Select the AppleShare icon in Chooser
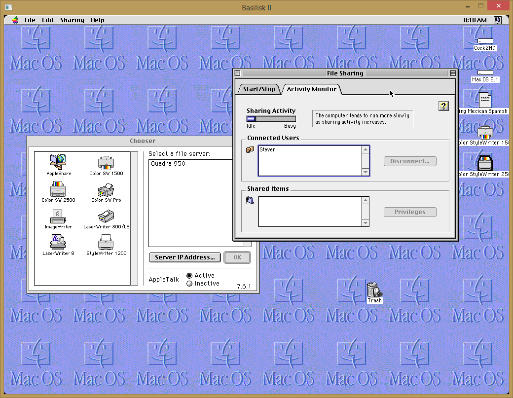Screen dimensions: 513x398 click(x=59, y=165)
